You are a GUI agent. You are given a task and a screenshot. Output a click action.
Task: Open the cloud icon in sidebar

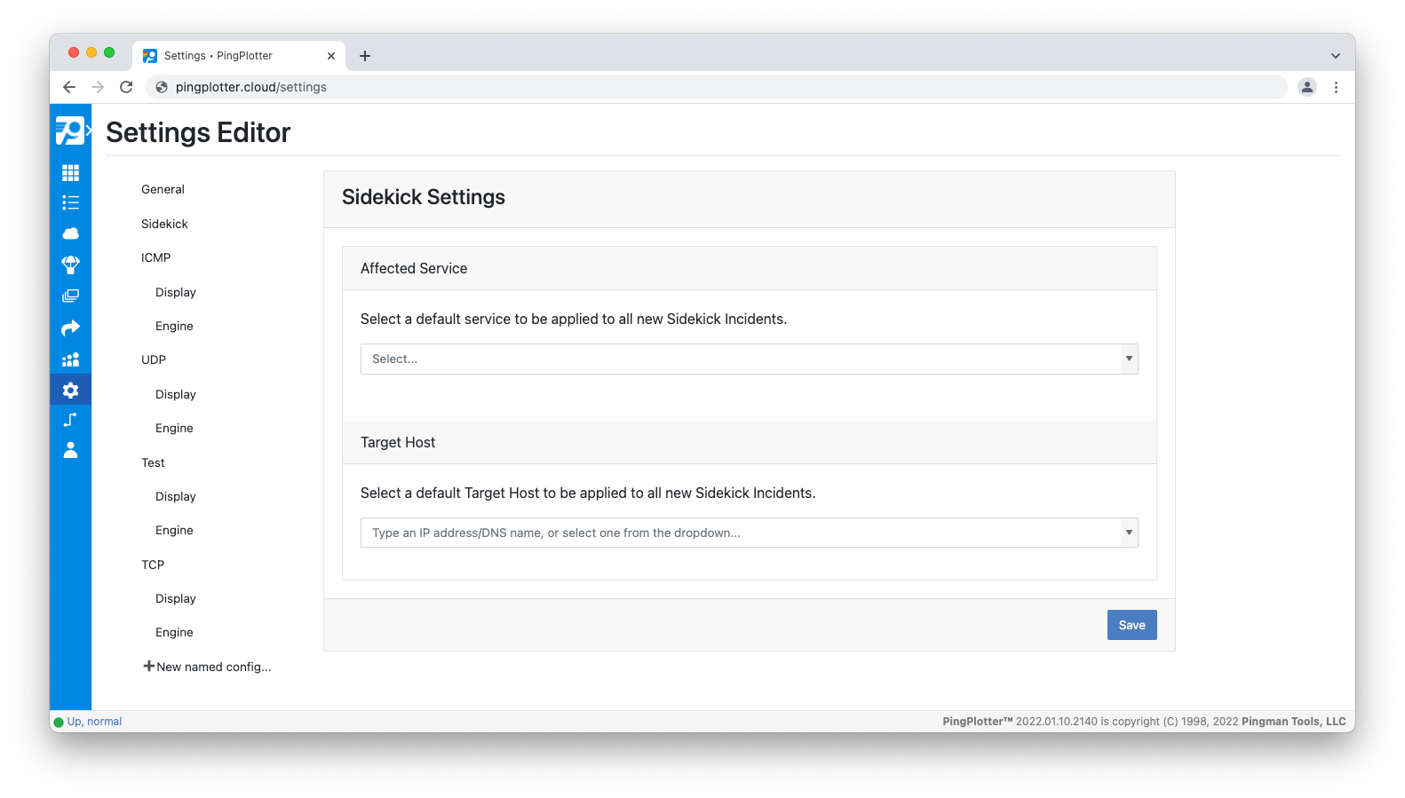pyautogui.click(x=70, y=233)
